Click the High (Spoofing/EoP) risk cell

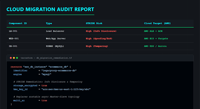click(x=99, y=38)
